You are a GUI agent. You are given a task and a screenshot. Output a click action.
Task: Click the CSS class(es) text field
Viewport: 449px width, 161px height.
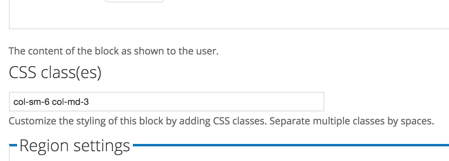166,102
